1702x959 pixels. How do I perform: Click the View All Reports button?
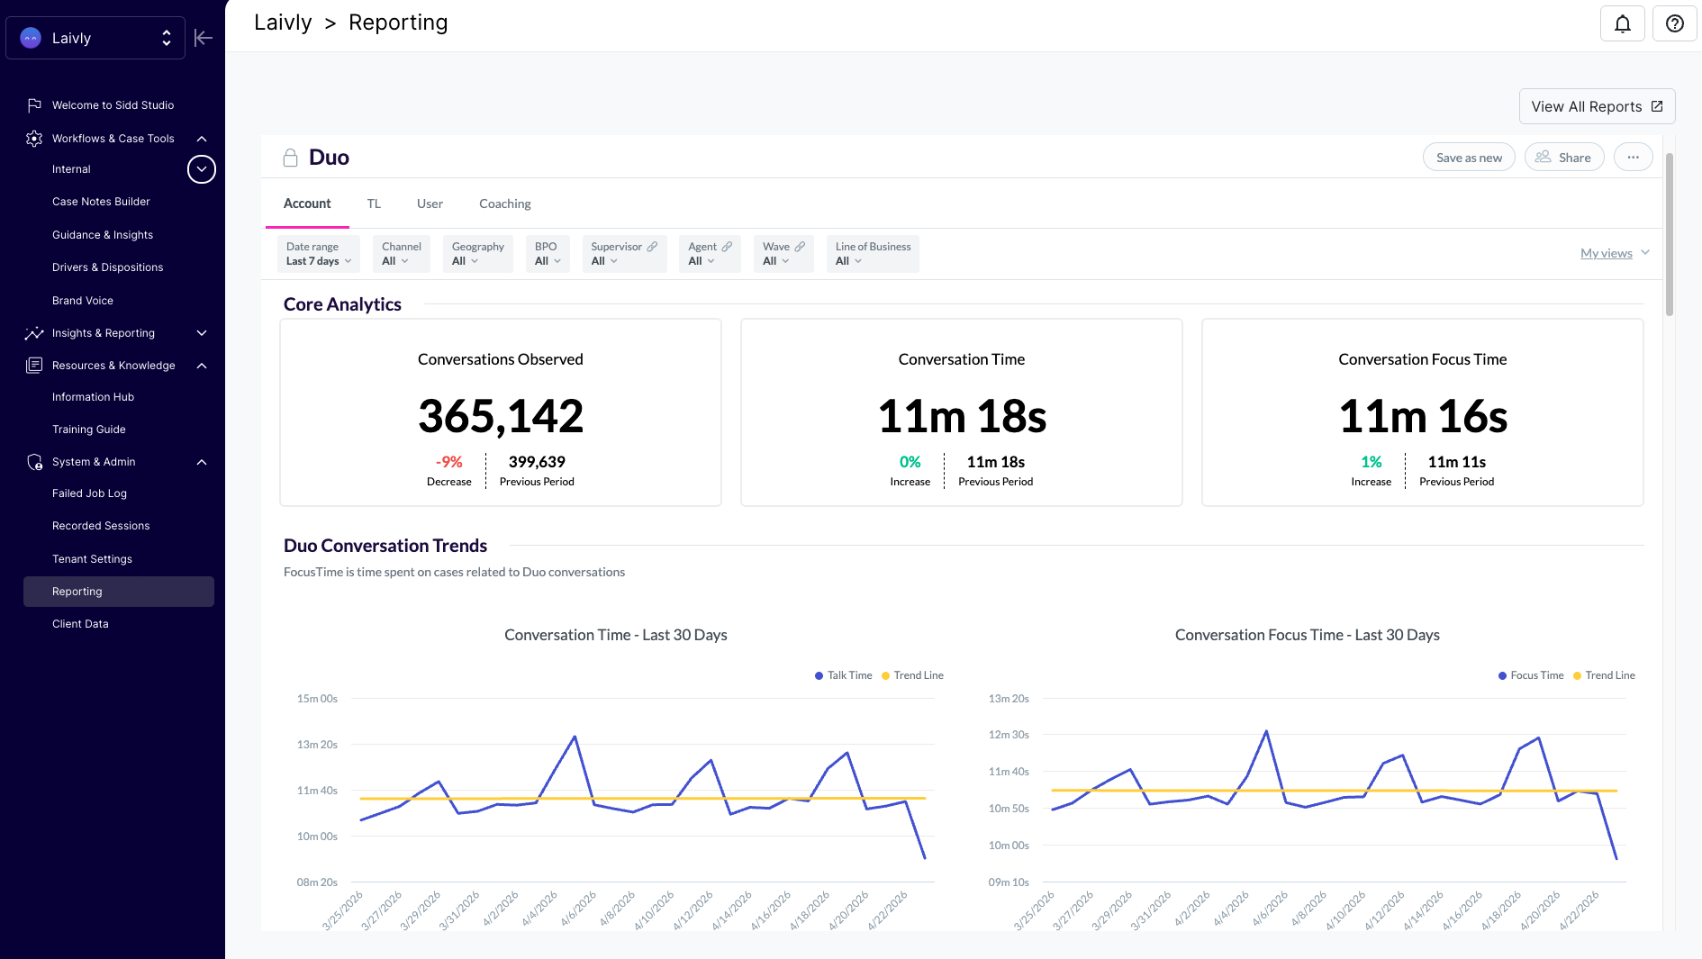click(1597, 106)
